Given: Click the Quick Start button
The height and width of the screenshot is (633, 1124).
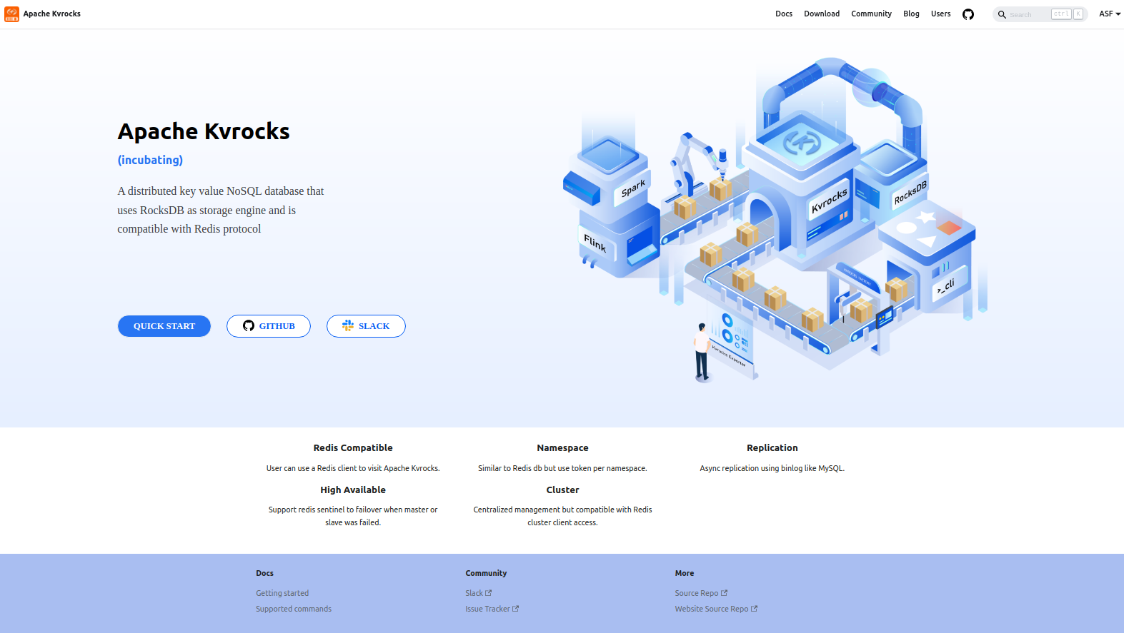Looking at the screenshot, I should click(164, 326).
